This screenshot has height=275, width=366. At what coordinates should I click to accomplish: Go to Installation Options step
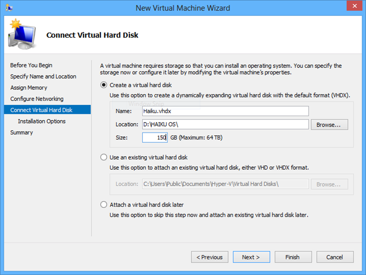coord(42,121)
